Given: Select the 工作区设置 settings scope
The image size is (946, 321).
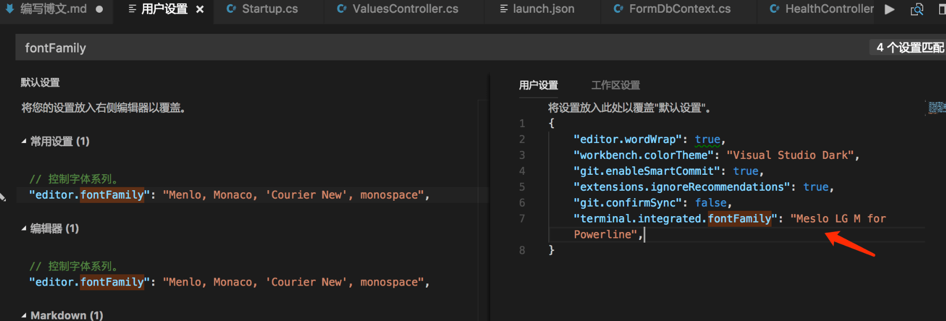Looking at the screenshot, I should pyautogui.click(x=615, y=85).
